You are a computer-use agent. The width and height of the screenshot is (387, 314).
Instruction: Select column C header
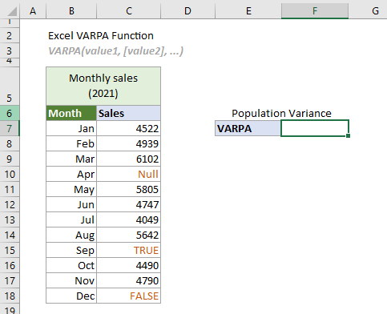click(129, 11)
